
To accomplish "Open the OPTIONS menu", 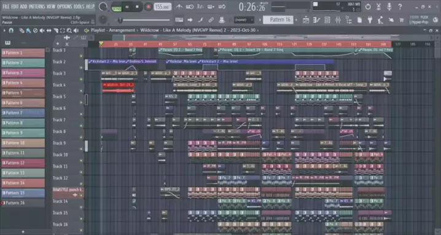I will pyautogui.click(x=64, y=7).
